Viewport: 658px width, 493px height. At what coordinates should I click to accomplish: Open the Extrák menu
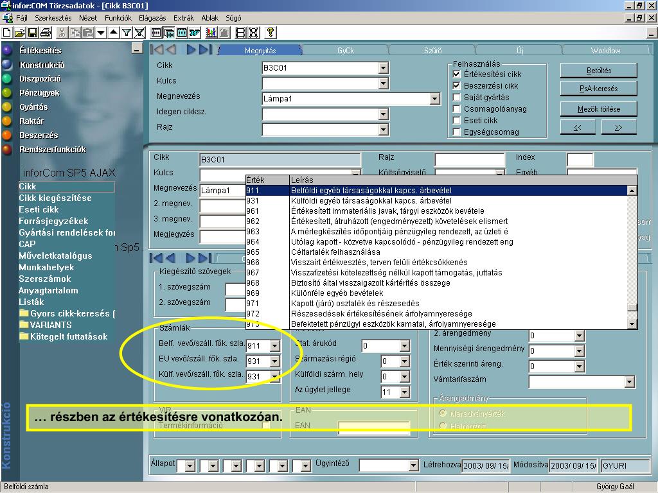[x=183, y=18]
